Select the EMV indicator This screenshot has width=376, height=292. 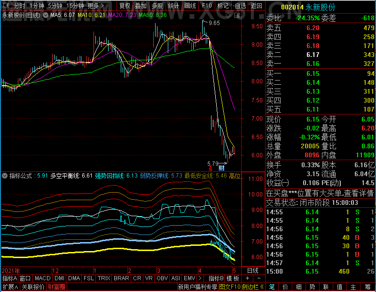tap(189, 278)
